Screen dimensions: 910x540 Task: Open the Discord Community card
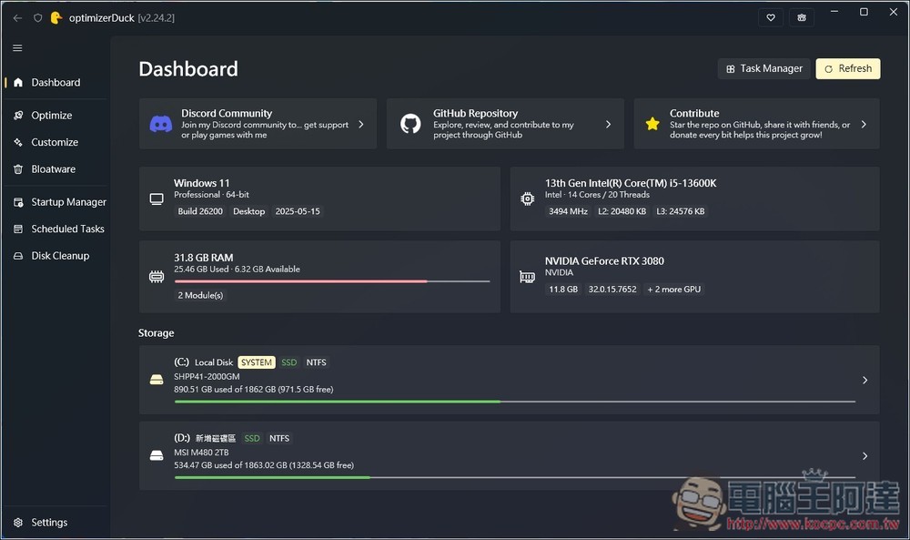click(258, 124)
